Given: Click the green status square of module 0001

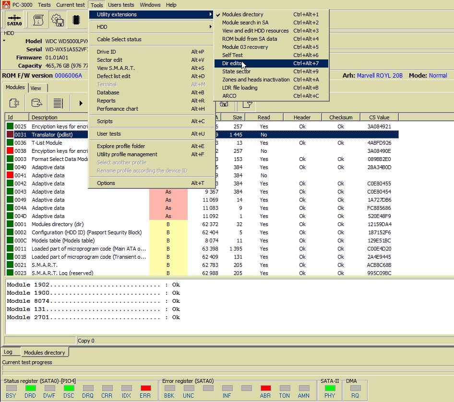Looking at the screenshot, I should 10,224.
